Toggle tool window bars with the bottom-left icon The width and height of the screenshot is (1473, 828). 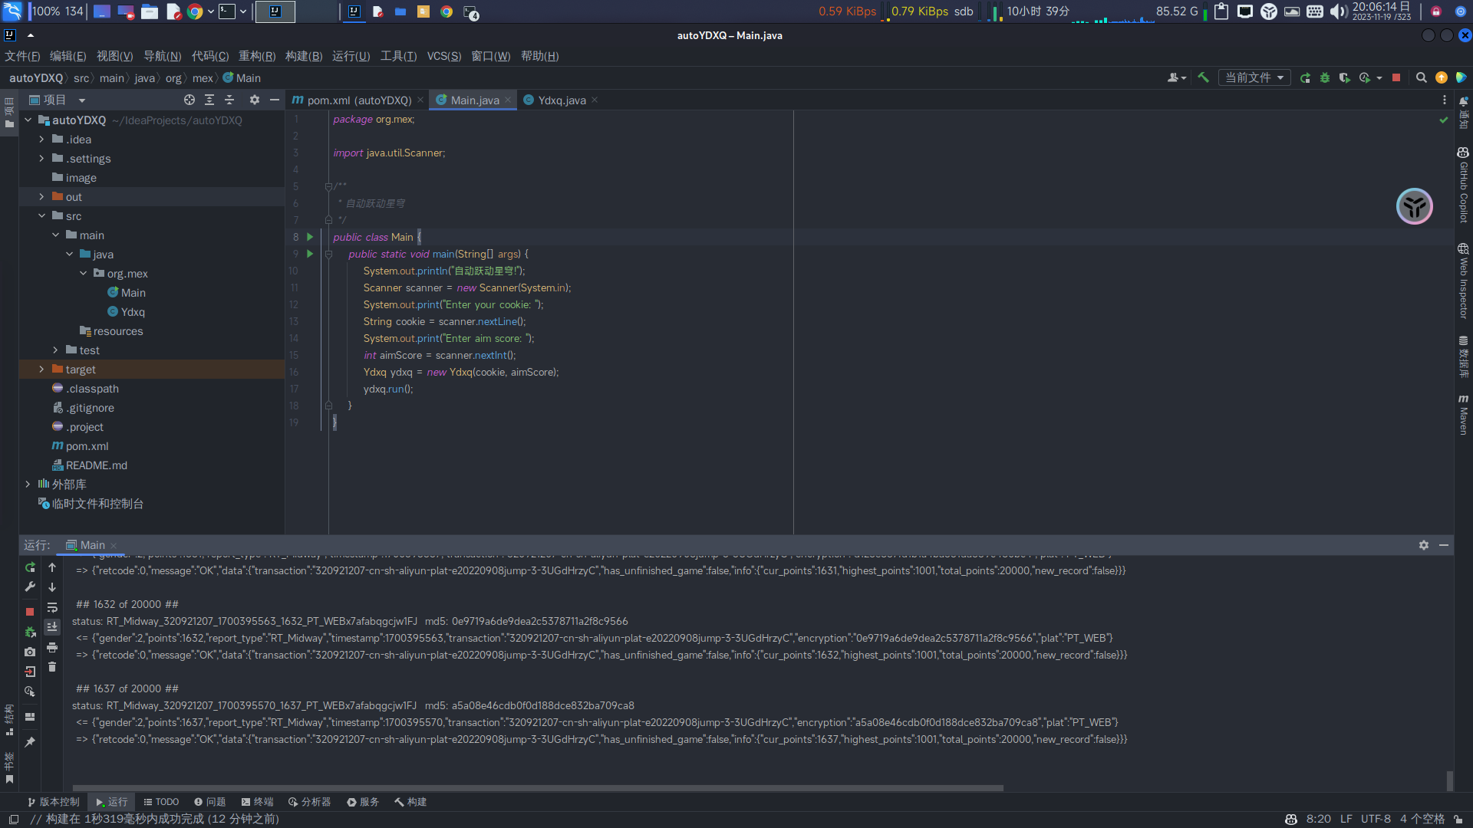pyautogui.click(x=14, y=819)
